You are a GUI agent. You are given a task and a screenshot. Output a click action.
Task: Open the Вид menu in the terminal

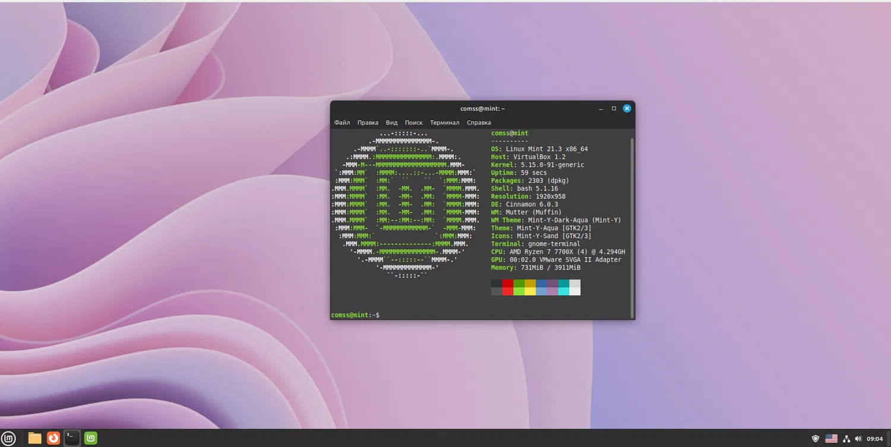tap(391, 123)
